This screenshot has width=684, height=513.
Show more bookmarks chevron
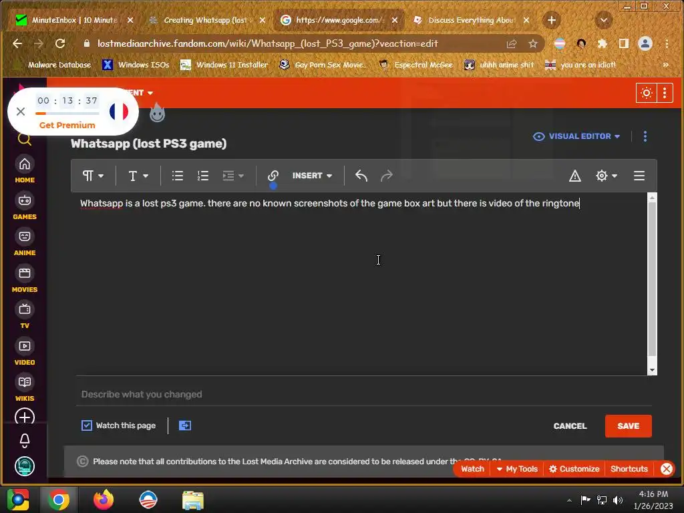666,65
